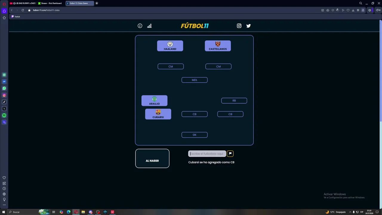The height and width of the screenshot is (215, 382).
Task: Open Messenger in the Opera sidebar
Action: [4, 82]
